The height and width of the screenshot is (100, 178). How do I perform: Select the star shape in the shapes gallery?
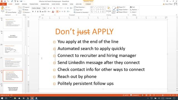point(103,12)
